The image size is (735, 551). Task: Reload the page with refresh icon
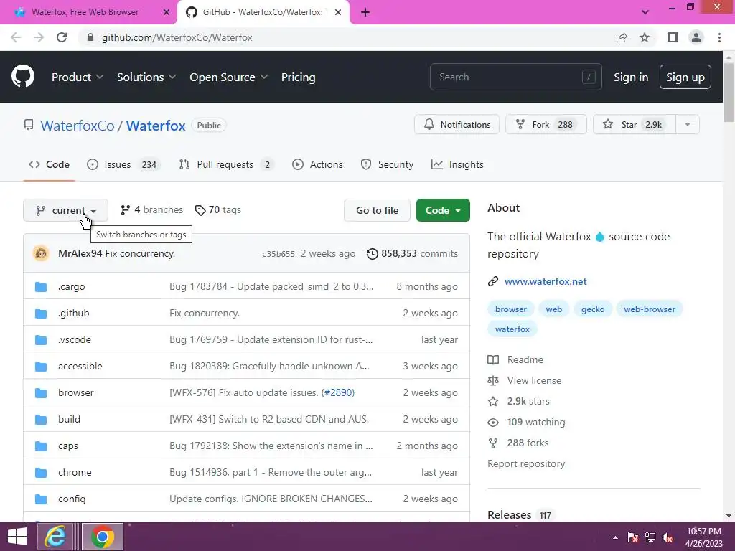tap(62, 37)
